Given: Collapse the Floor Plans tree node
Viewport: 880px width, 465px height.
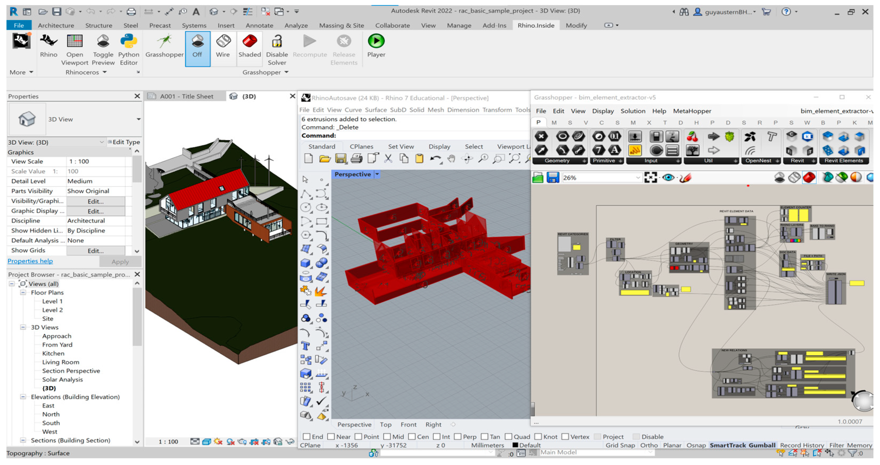Looking at the screenshot, I should (x=23, y=293).
